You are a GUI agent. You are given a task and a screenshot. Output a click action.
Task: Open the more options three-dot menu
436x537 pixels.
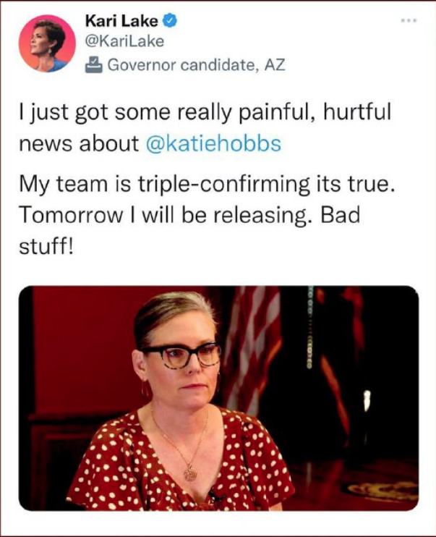(410, 22)
